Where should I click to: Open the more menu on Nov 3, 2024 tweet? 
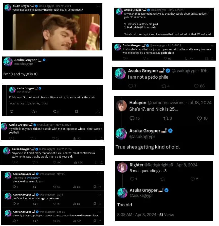[102, 125]
